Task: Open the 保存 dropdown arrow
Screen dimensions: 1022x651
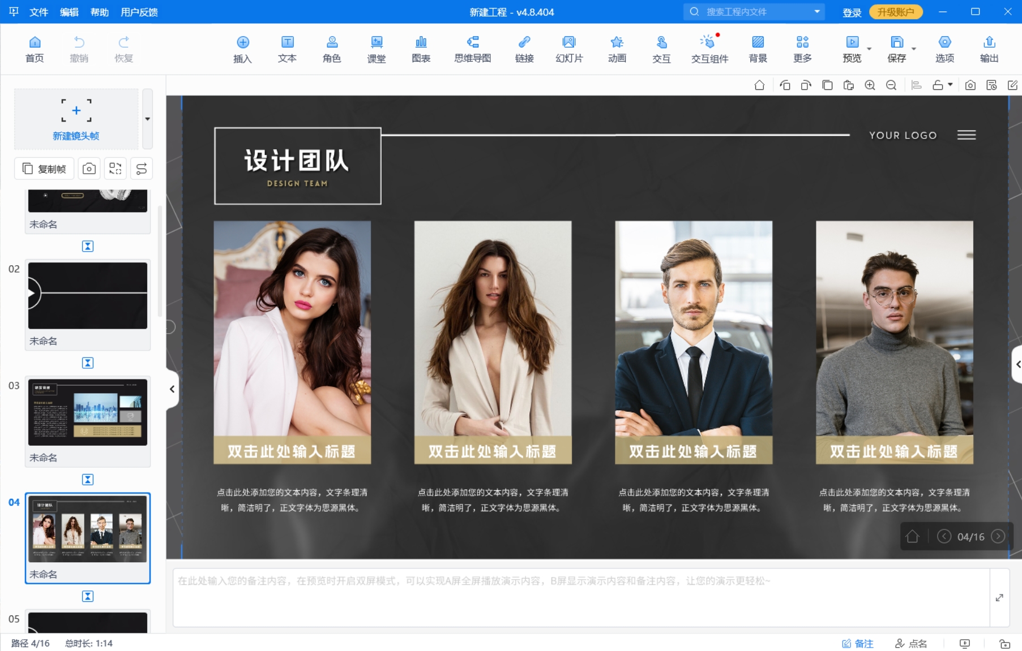Action: coord(914,49)
